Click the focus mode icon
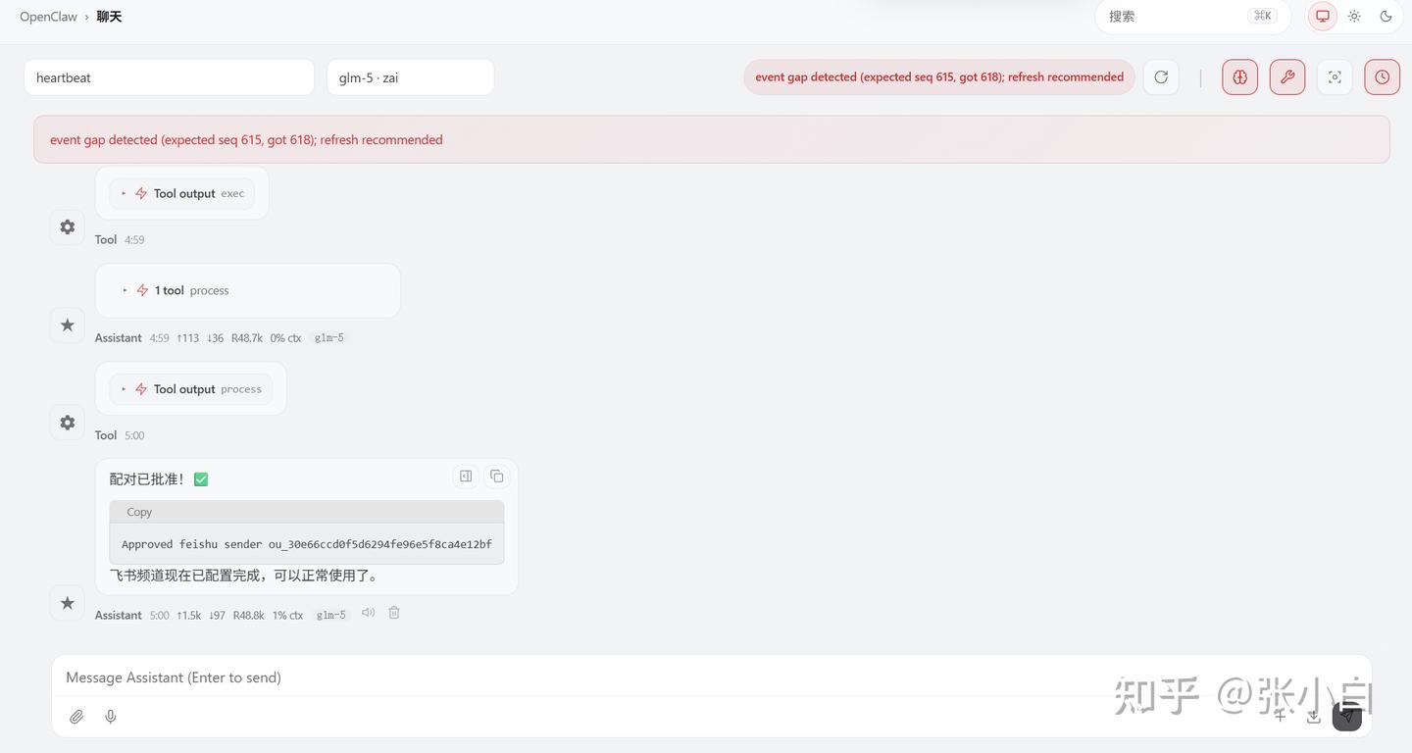 1335,77
